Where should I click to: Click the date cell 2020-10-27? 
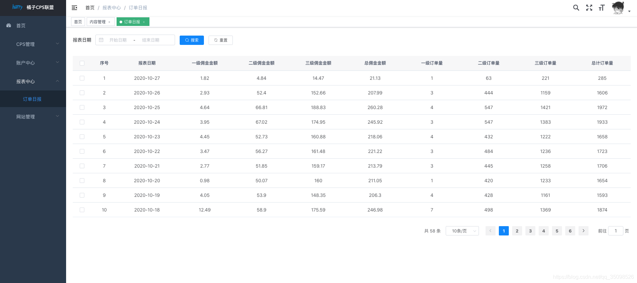(x=147, y=78)
